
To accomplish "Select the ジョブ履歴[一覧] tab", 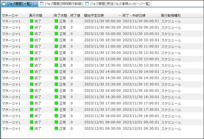I will click(x=19, y=4).
